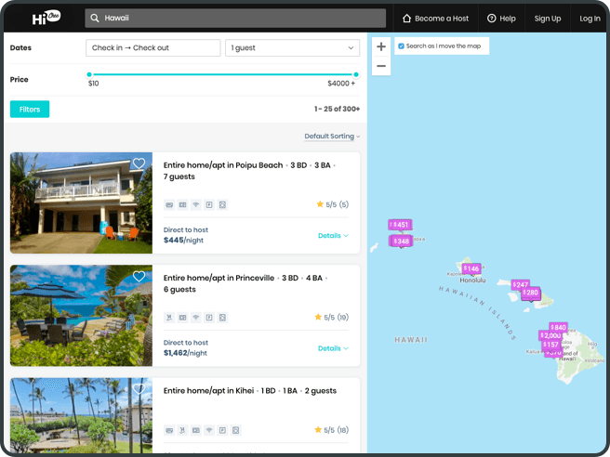
Task: Favorite the Kihei listing heart
Action: pos(139,388)
